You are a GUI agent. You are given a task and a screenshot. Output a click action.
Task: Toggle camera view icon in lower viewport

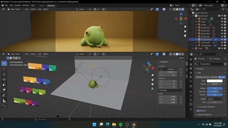pos(152,84)
